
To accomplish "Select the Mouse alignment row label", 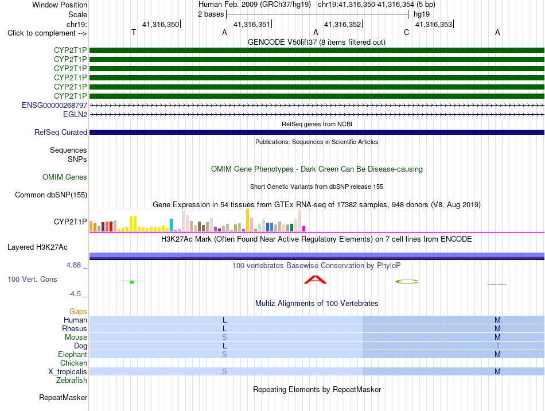I will [x=76, y=338].
